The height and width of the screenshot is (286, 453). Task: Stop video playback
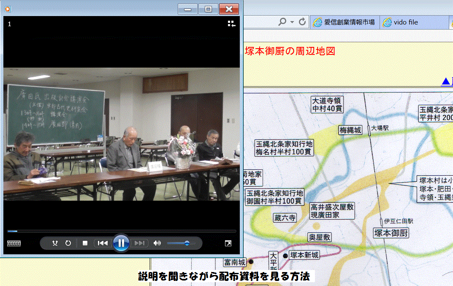(85, 243)
